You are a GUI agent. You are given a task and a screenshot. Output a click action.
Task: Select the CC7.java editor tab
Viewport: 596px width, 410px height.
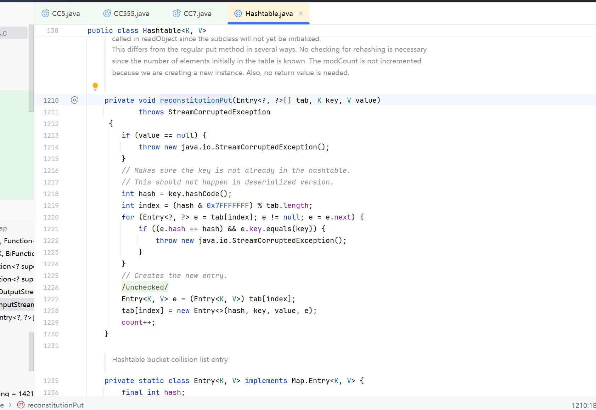click(x=197, y=13)
